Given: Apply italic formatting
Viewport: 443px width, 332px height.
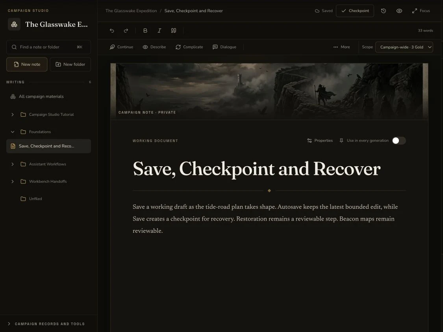Looking at the screenshot, I should [x=159, y=30].
